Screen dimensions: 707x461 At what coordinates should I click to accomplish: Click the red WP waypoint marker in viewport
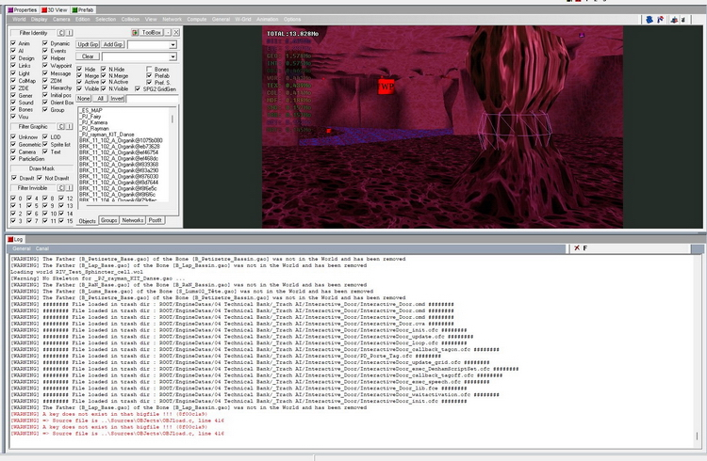click(385, 86)
